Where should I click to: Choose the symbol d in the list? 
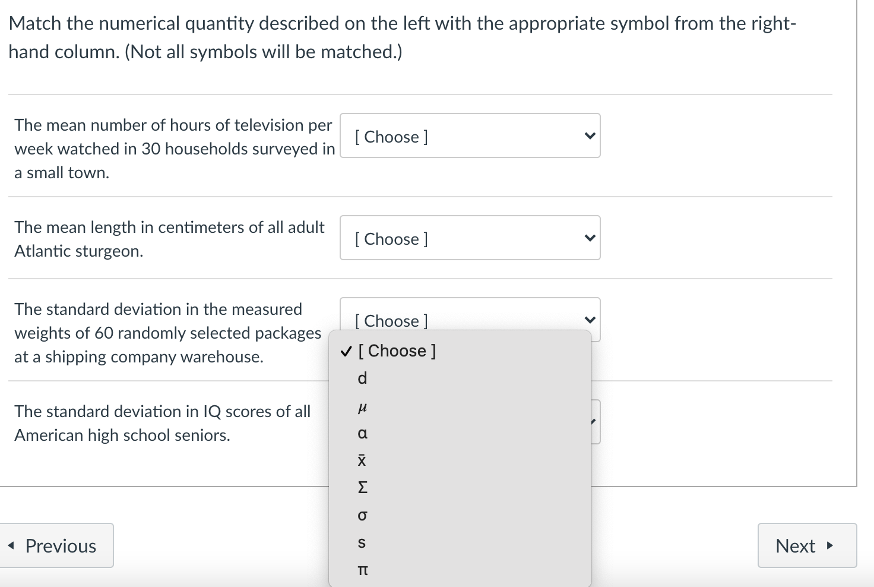point(362,378)
